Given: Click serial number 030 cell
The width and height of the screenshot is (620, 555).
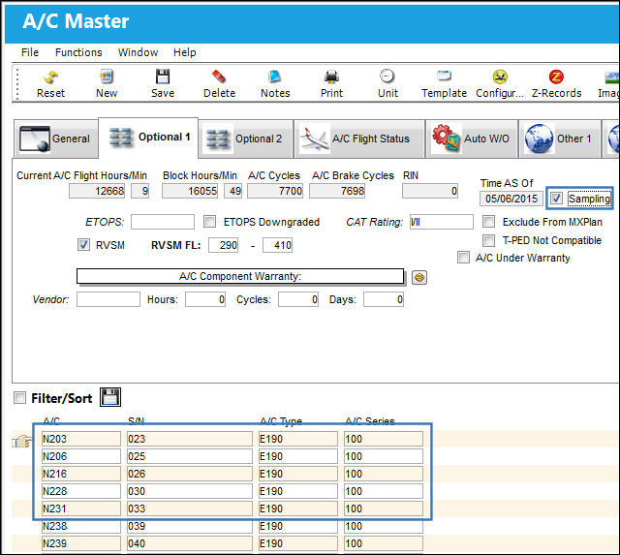Looking at the screenshot, I should point(190,491).
